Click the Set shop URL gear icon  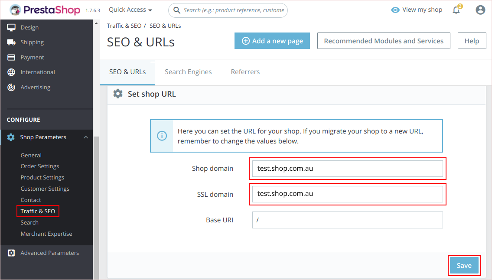click(118, 94)
